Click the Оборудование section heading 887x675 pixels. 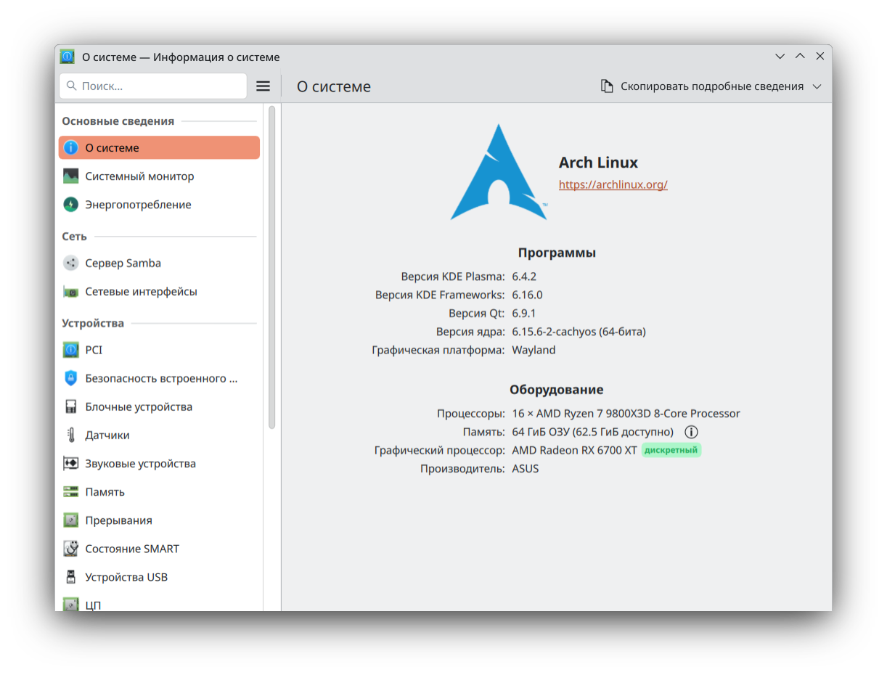pyautogui.click(x=557, y=390)
